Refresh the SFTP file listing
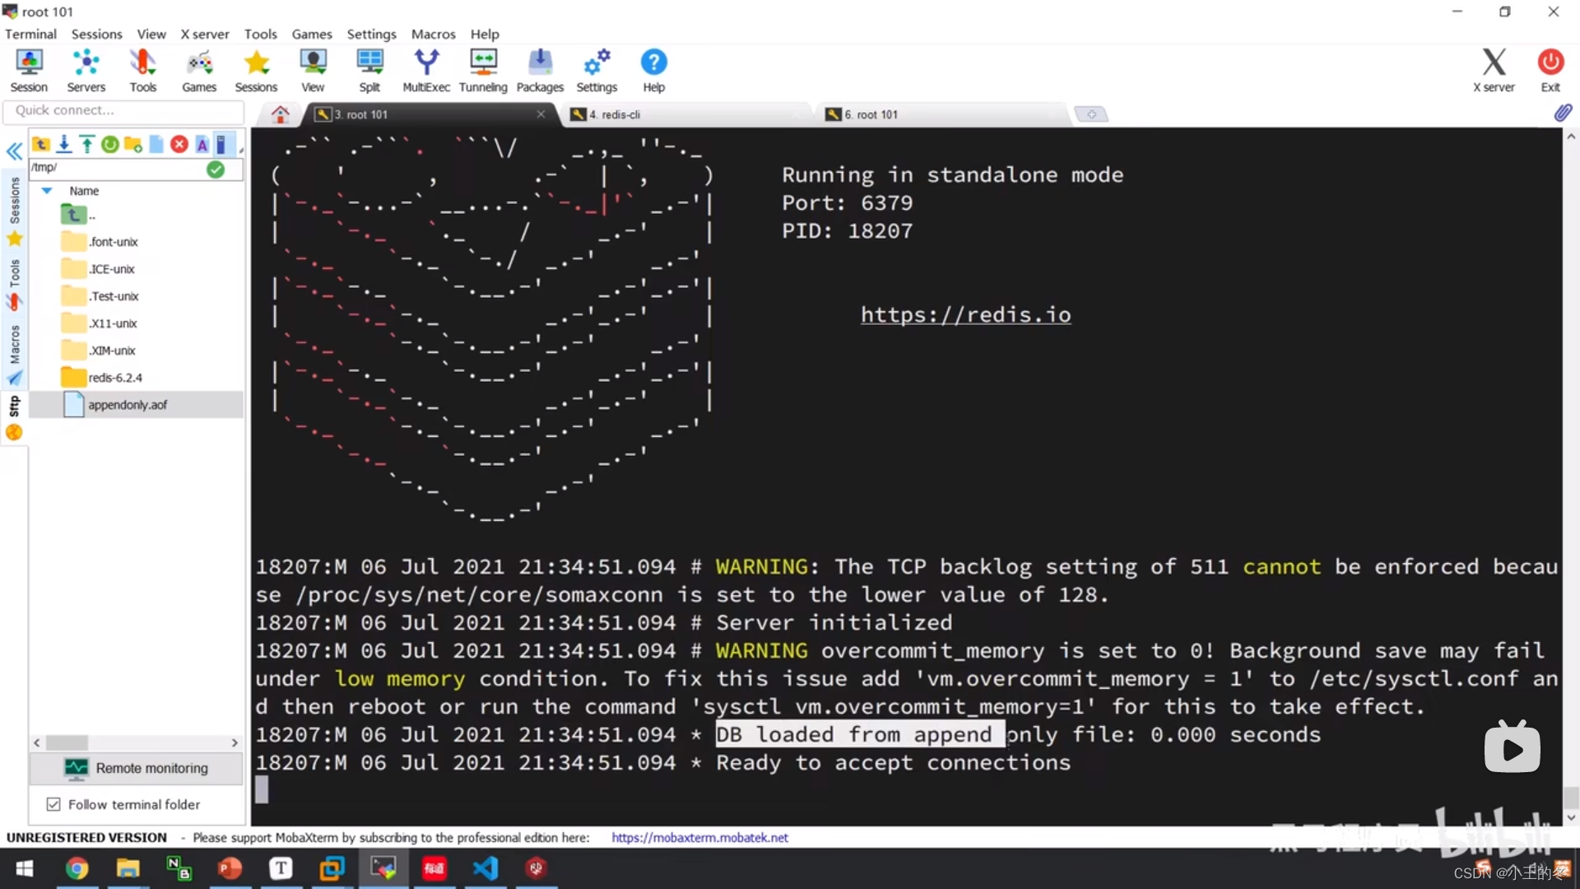 coord(109,144)
